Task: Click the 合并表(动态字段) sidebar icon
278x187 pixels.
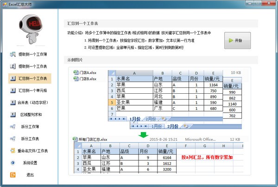Action: (x=13, y=103)
